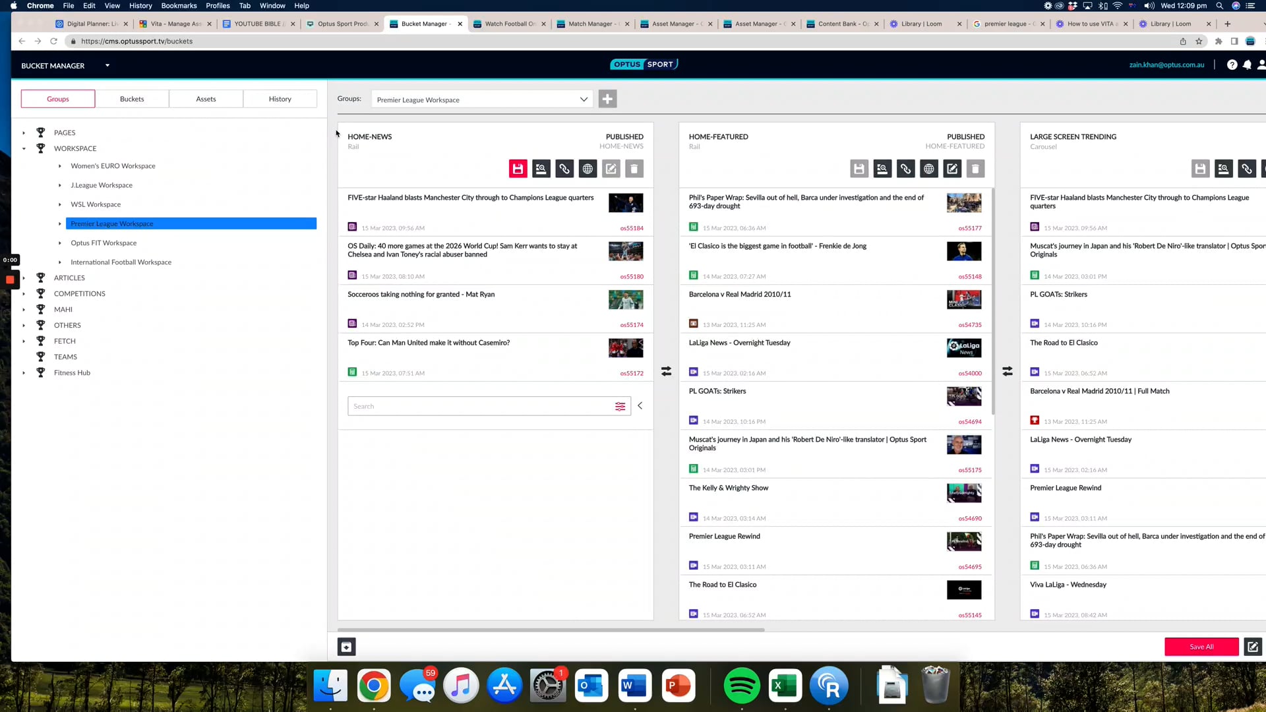
Task: Click the archive icon at bottom left
Action: [x=346, y=647]
